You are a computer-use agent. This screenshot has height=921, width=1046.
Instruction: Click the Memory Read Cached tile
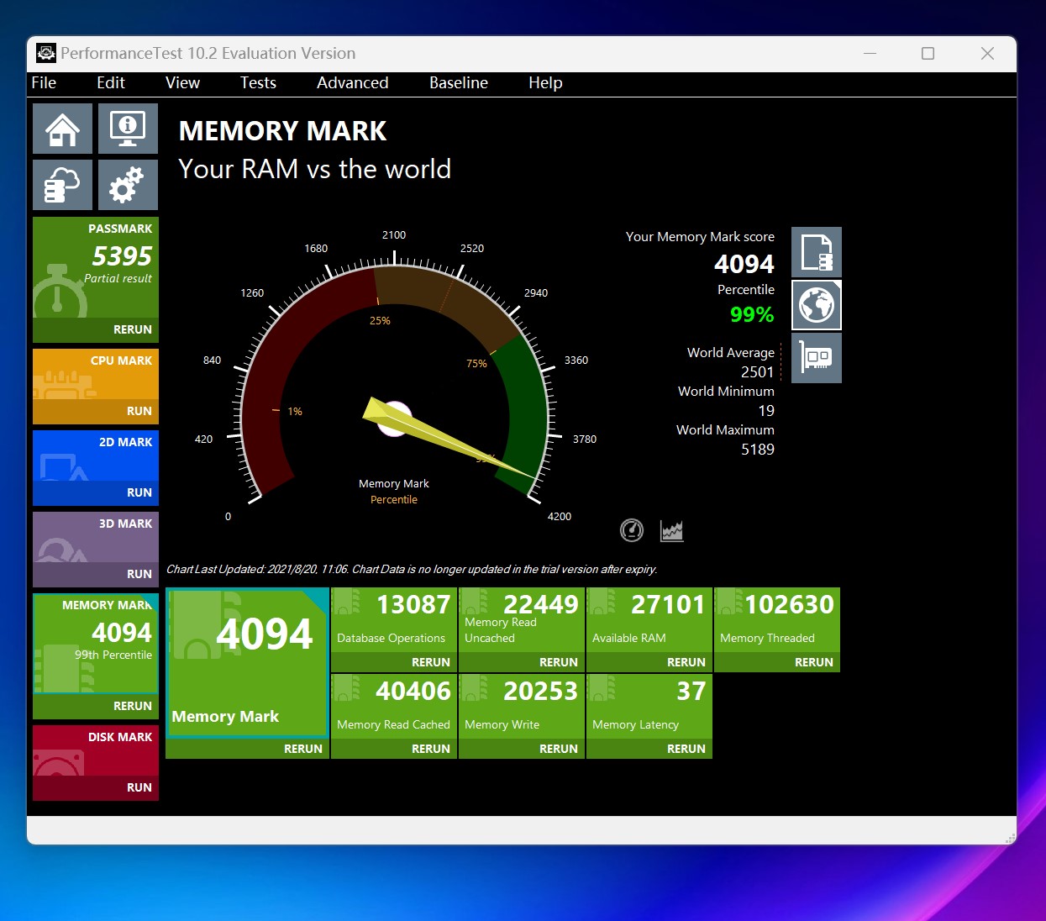394,706
